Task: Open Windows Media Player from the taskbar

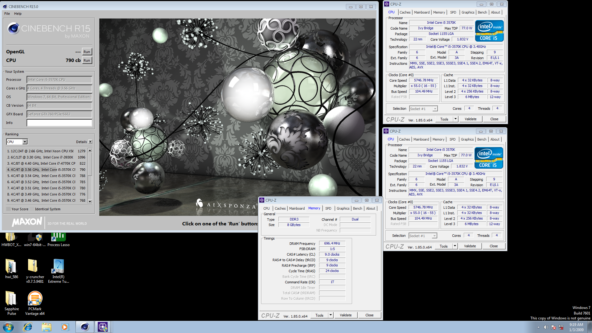Action: (65, 327)
